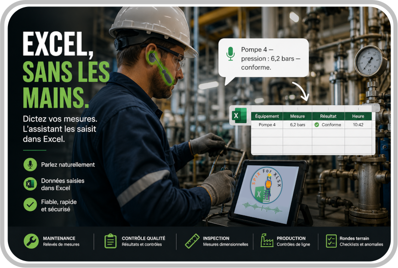Click the INSPECTION heading

point(216,238)
